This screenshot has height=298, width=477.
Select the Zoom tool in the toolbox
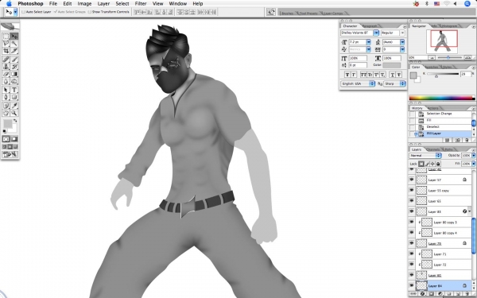[x=14, y=113]
